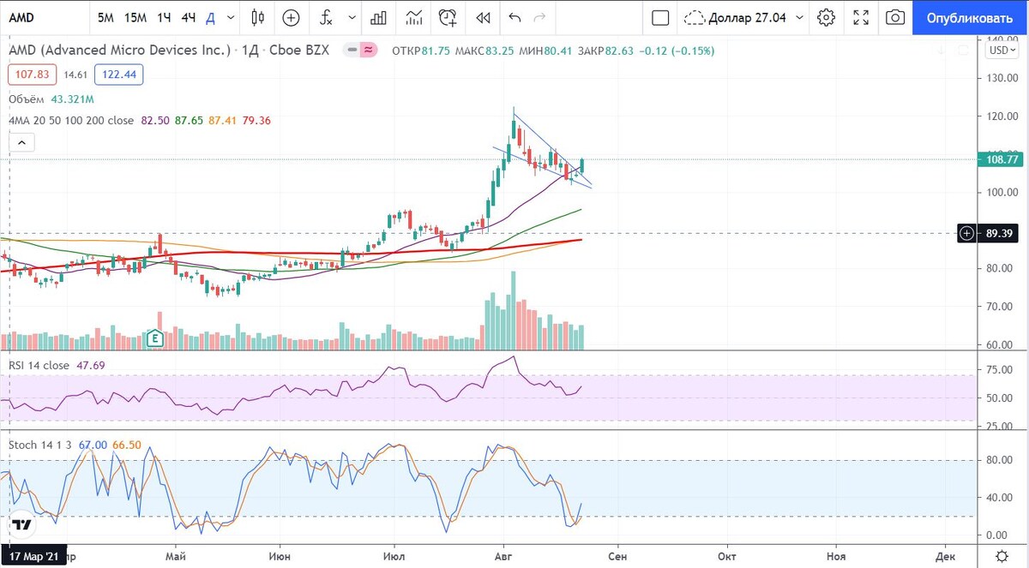Click the compare or add symbol icon
The image size is (1029, 568).
292,17
